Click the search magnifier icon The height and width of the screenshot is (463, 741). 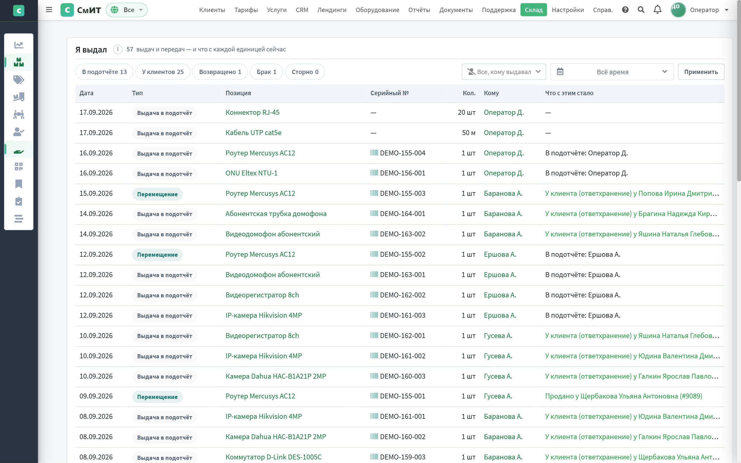click(x=641, y=10)
